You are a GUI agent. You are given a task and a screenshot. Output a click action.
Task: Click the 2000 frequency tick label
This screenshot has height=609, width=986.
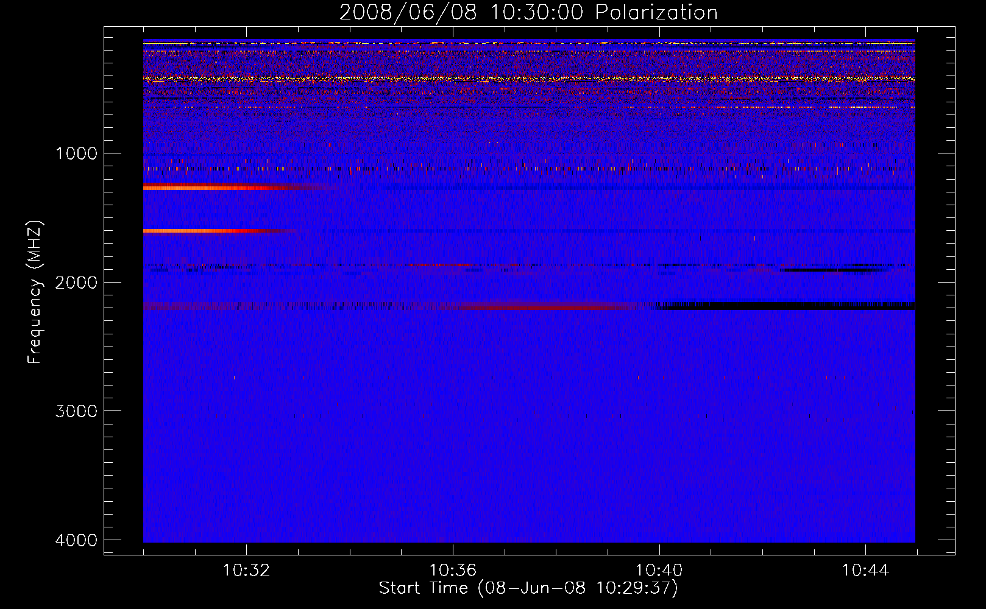pyautogui.click(x=76, y=282)
